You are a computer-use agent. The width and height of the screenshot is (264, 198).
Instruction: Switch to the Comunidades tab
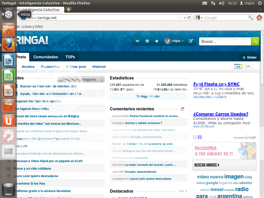[46, 57]
